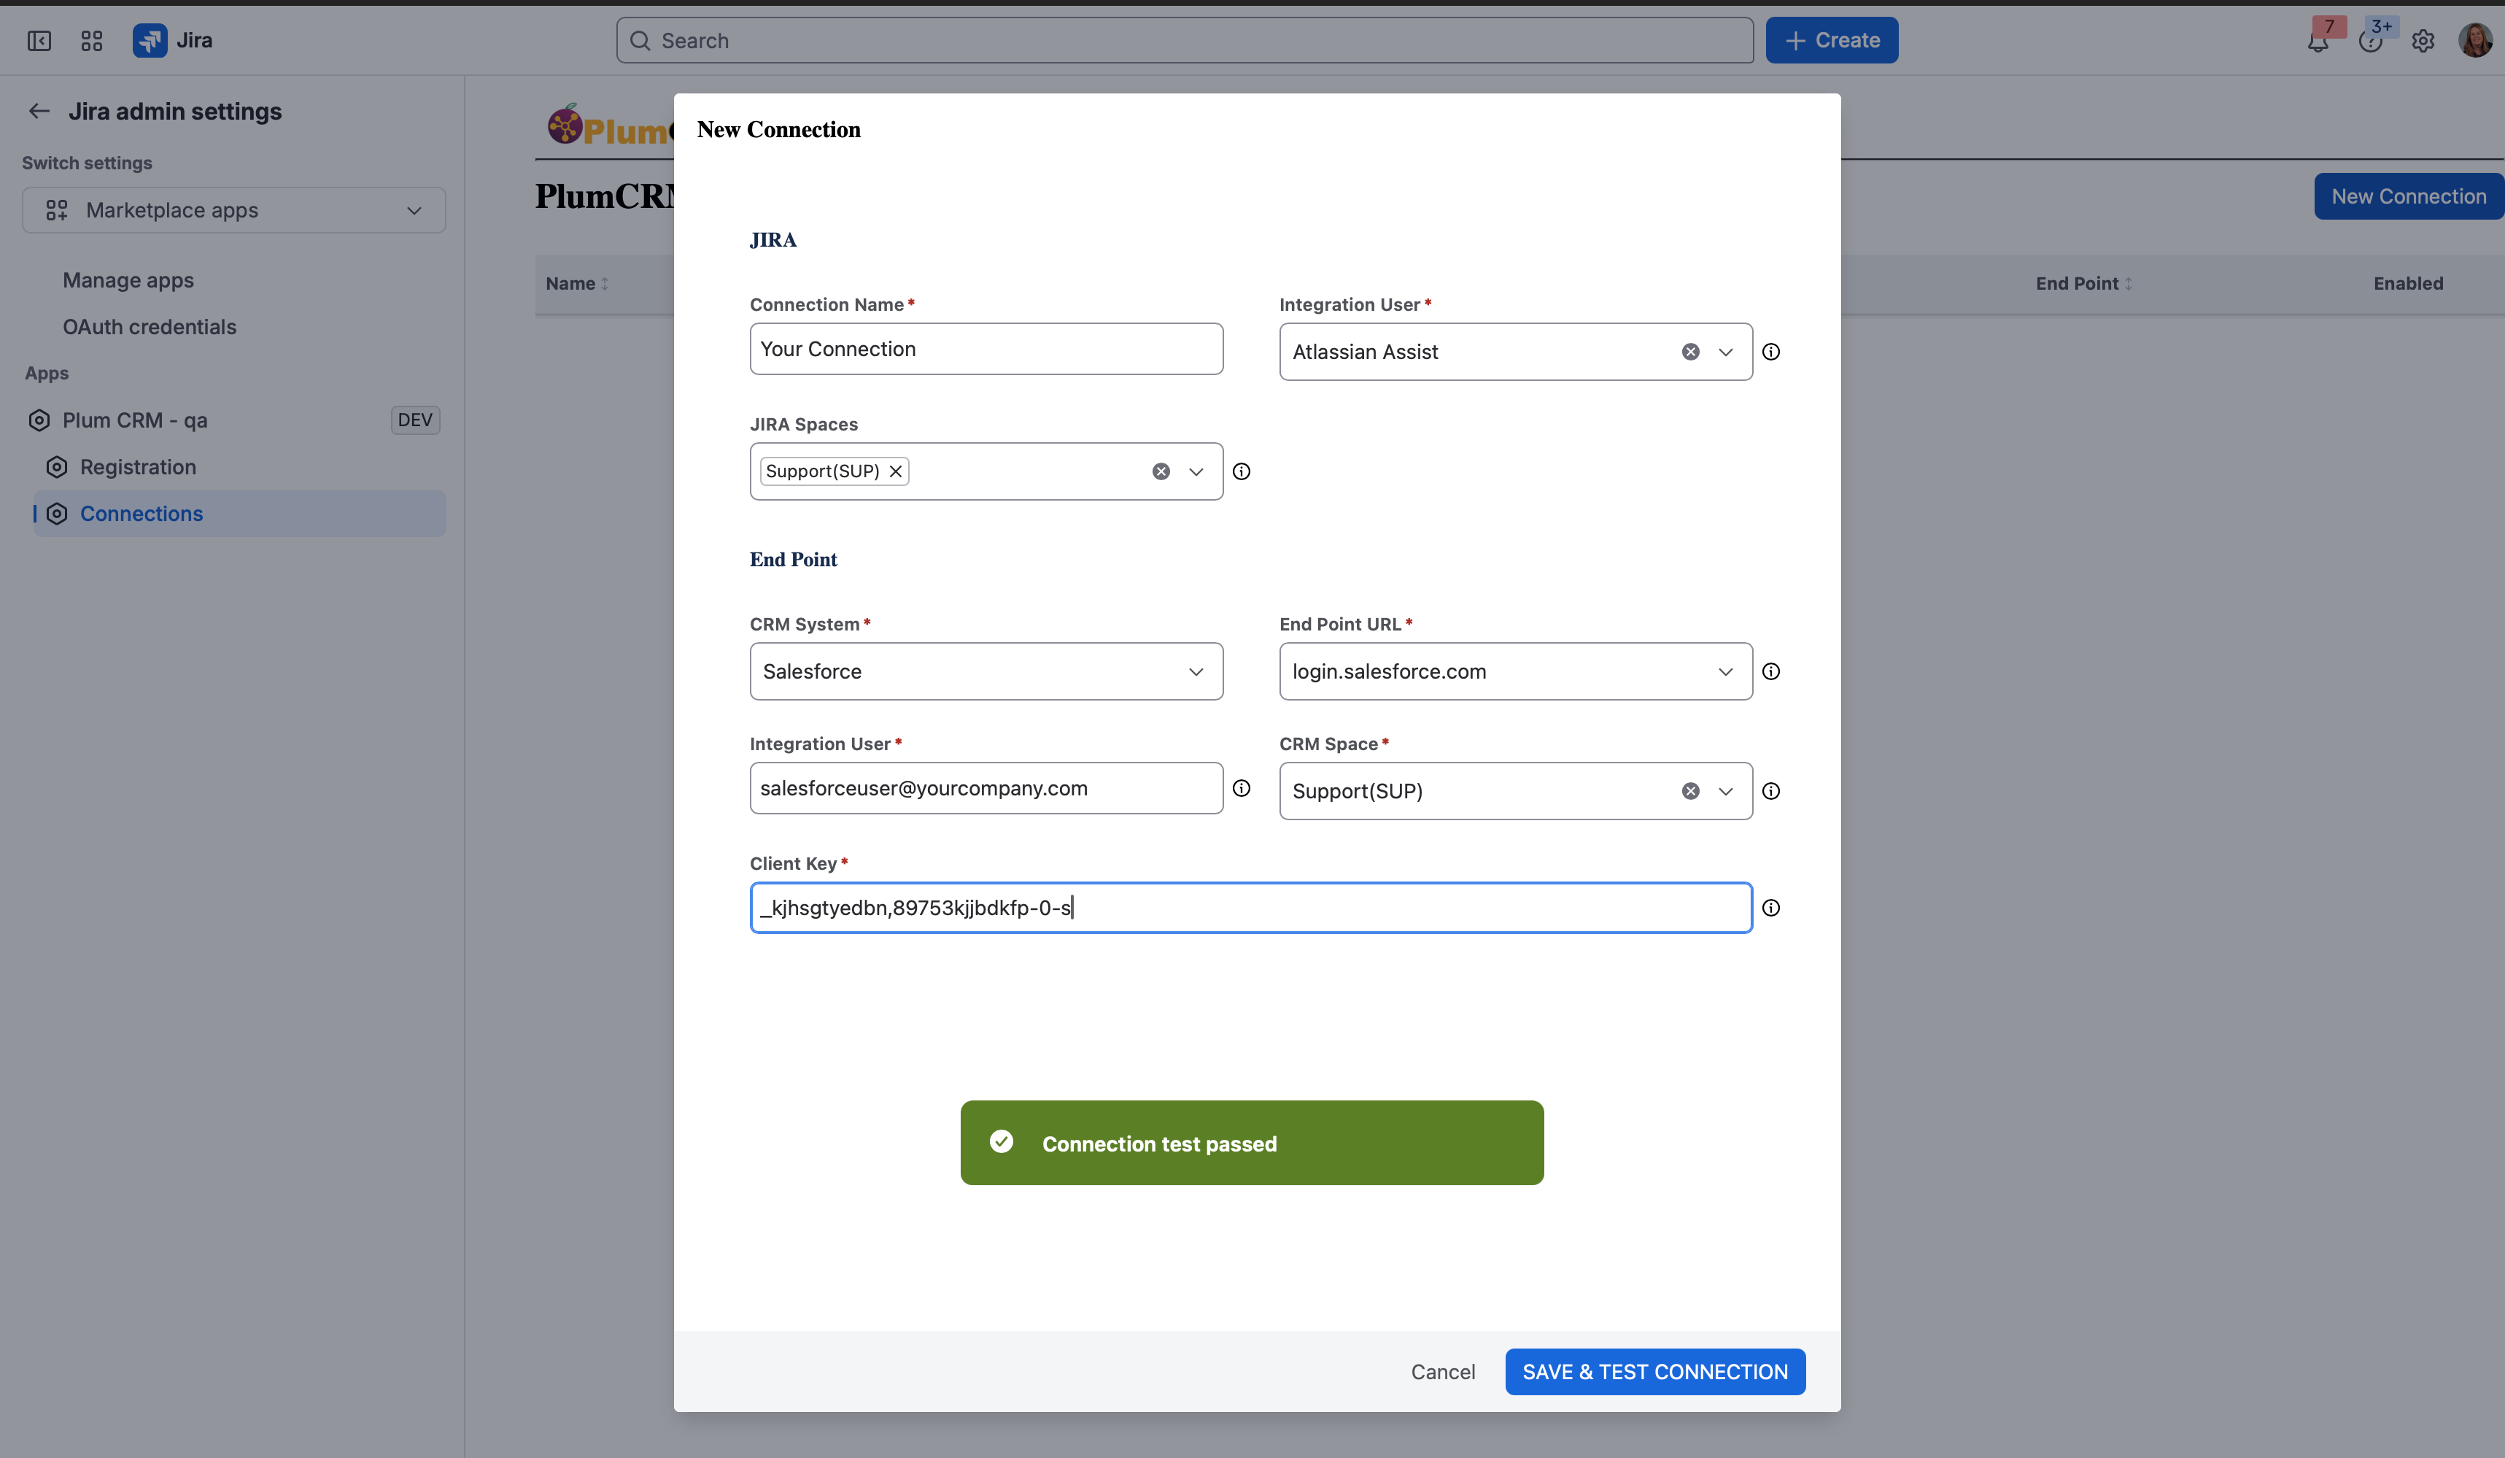Viewport: 2505px width, 1458px height.
Task: Open the CRM System Salesforce dropdown
Action: click(986, 671)
